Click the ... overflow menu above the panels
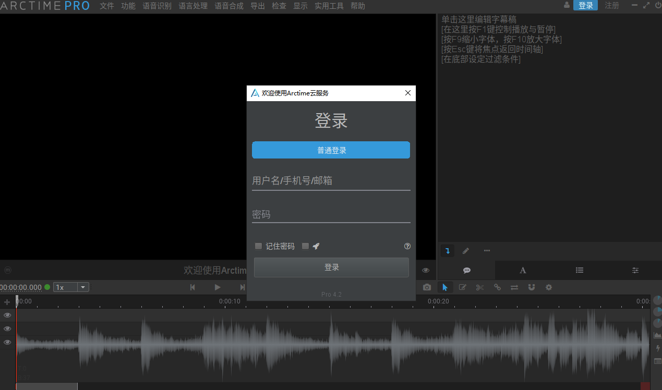The image size is (662, 390). click(487, 251)
